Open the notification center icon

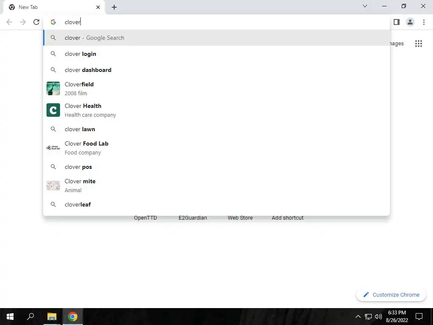point(419,317)
